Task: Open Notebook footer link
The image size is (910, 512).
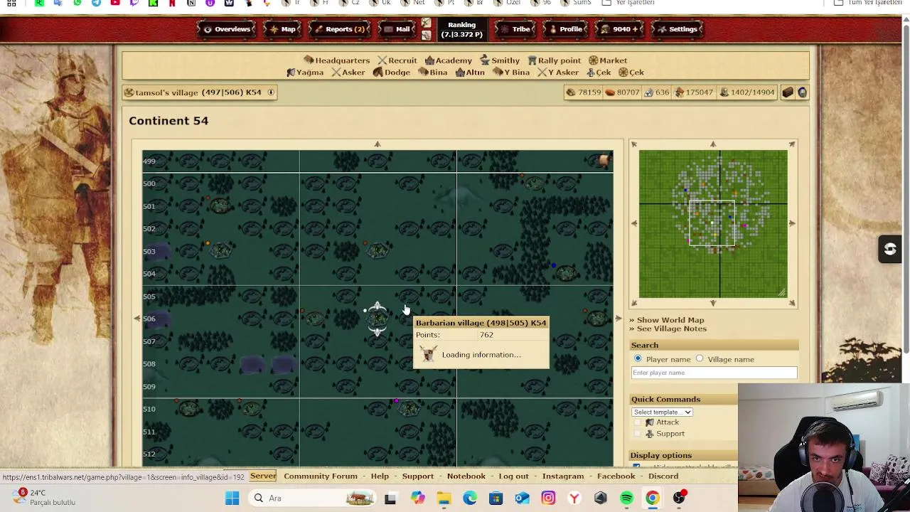Action: (x=466, y=476)
